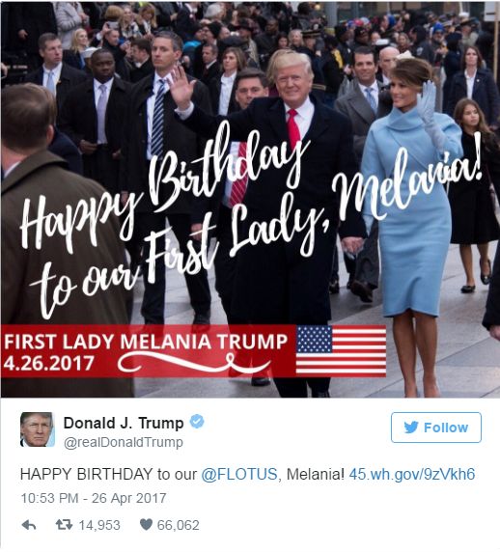Click the blue verified badge

click(197, 422)
